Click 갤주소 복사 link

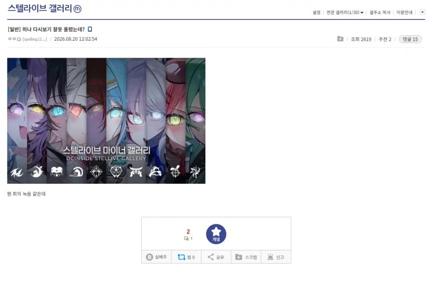pyautogui.click(x=380, y=12)
